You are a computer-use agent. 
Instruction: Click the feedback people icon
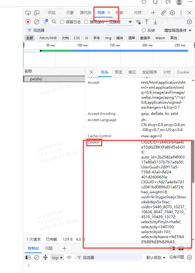tap(164, 13)
